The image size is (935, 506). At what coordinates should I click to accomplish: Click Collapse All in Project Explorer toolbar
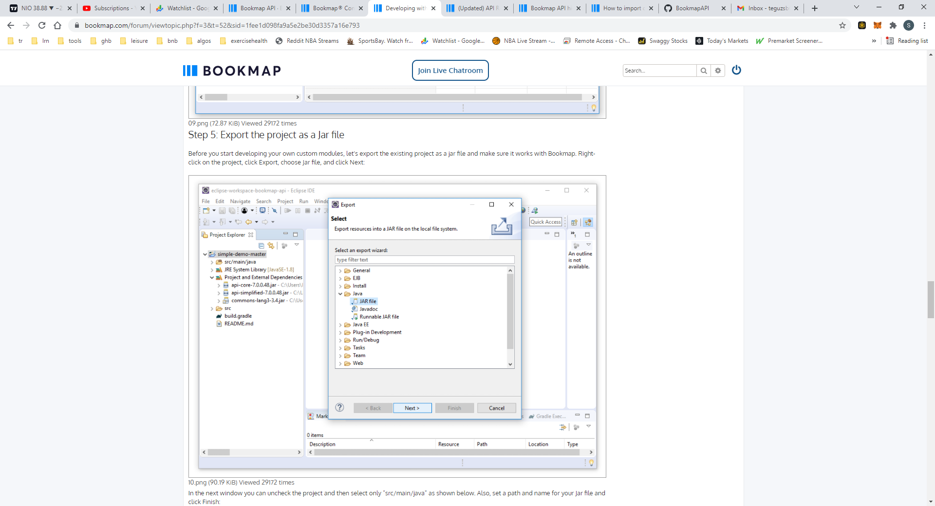(x=261, y=246)
